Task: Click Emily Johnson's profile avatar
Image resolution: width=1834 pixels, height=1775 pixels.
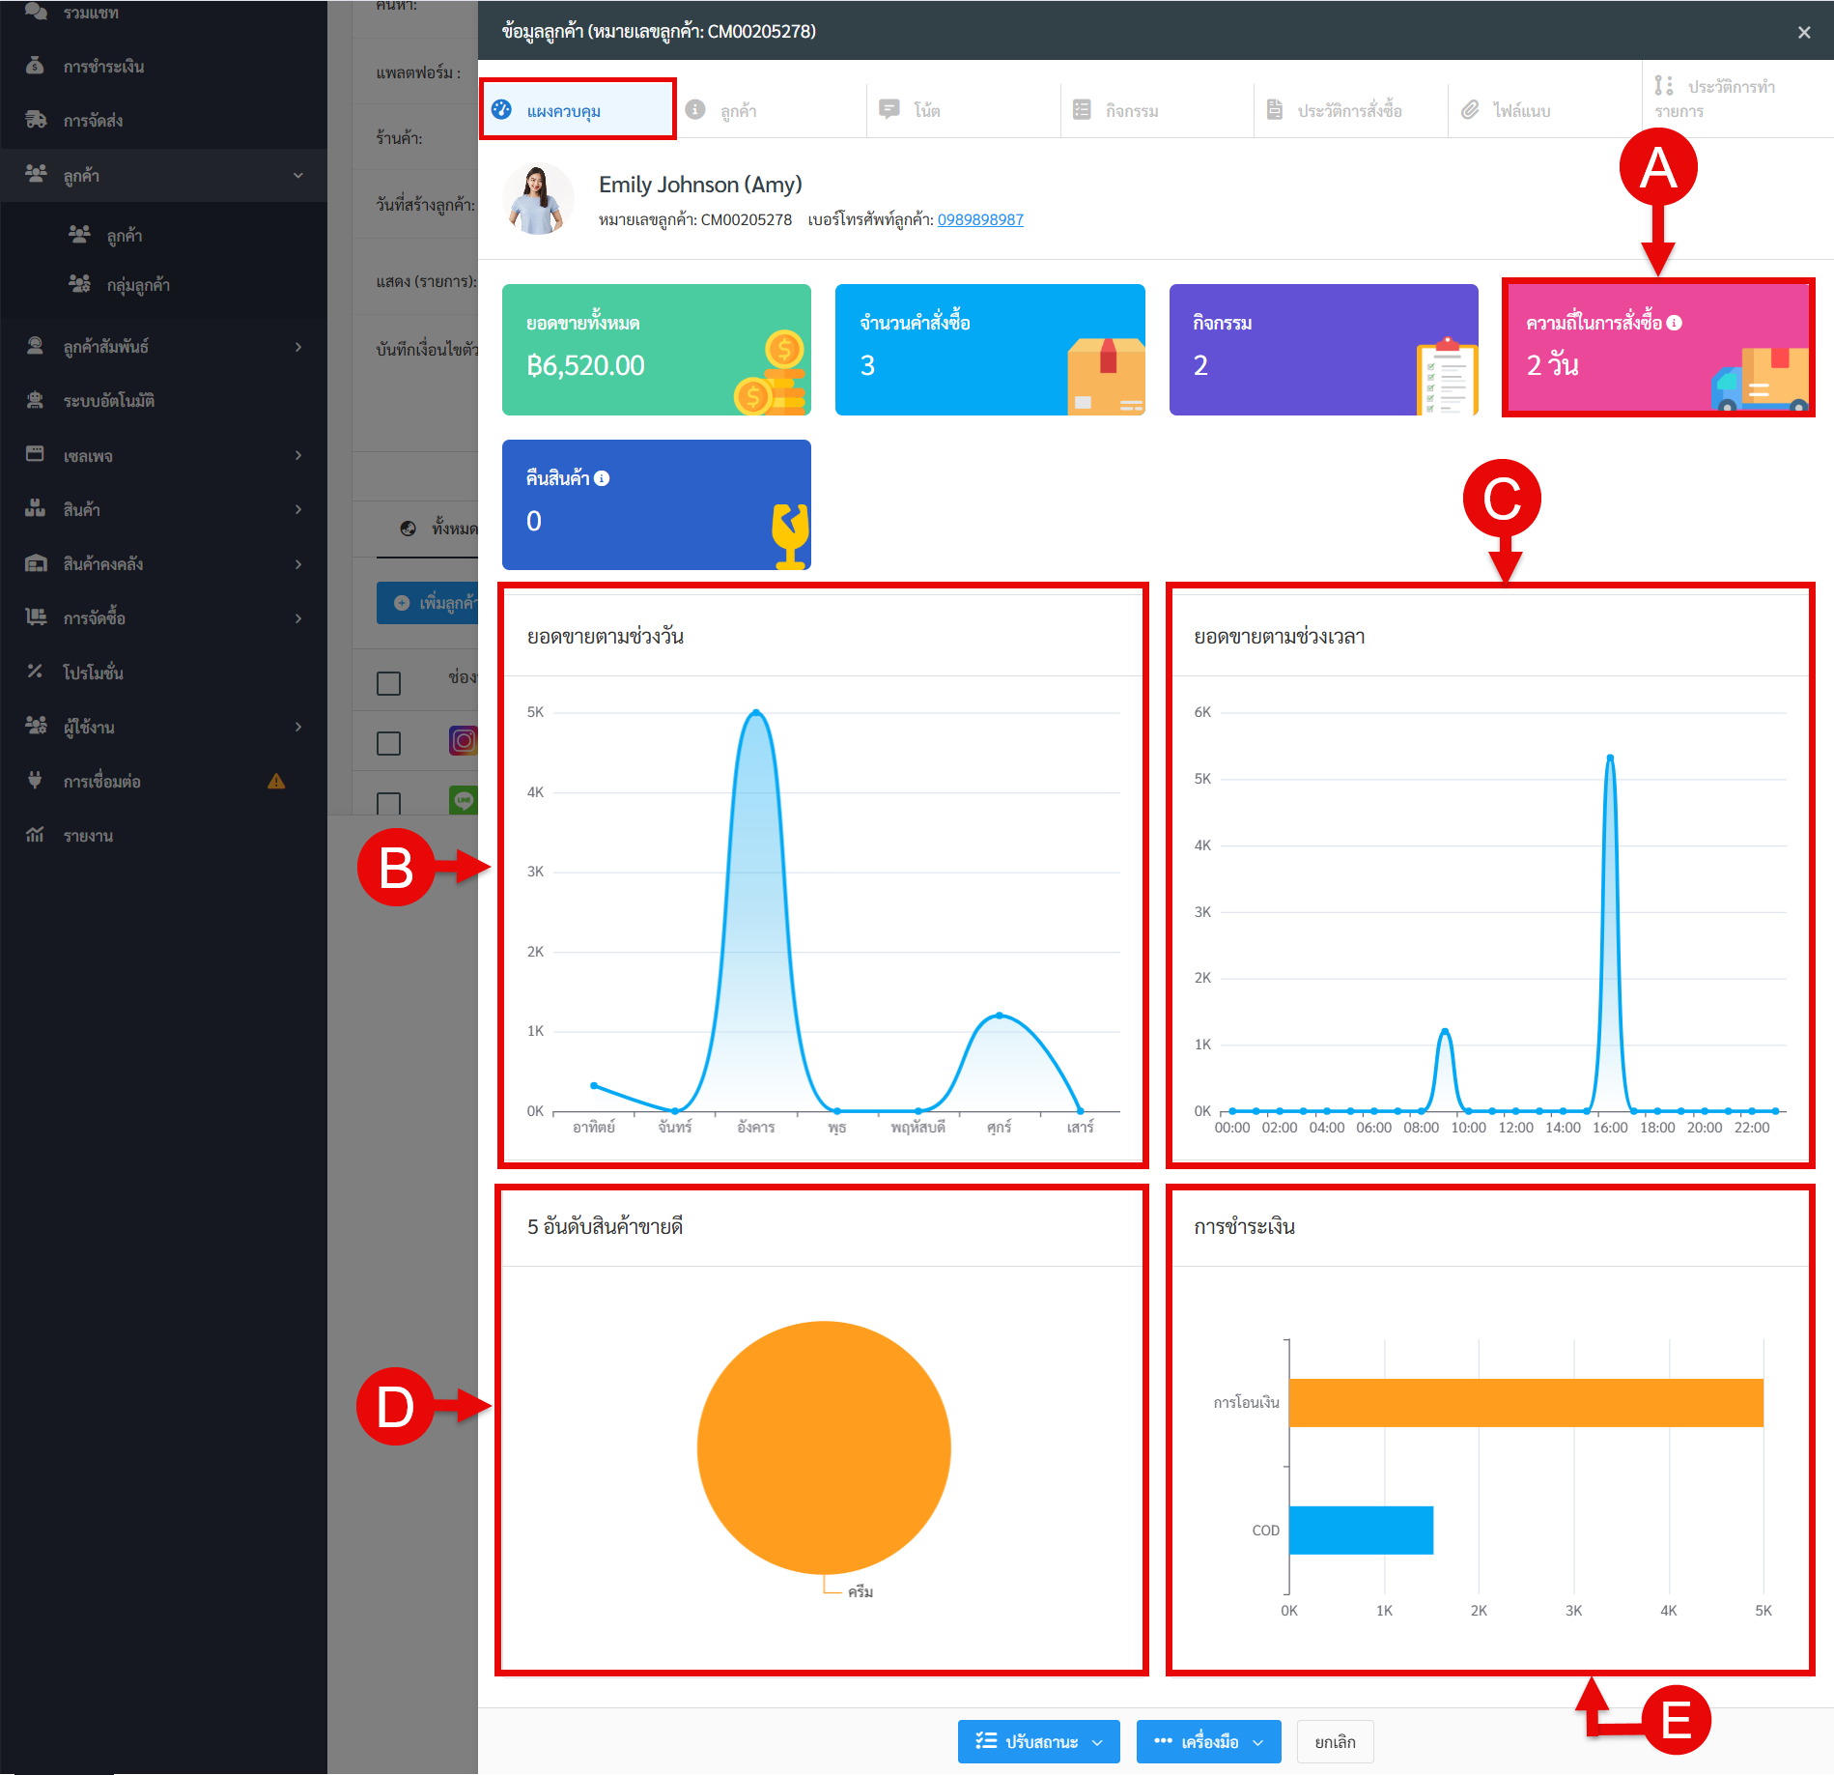Action: tap(537, 200)
